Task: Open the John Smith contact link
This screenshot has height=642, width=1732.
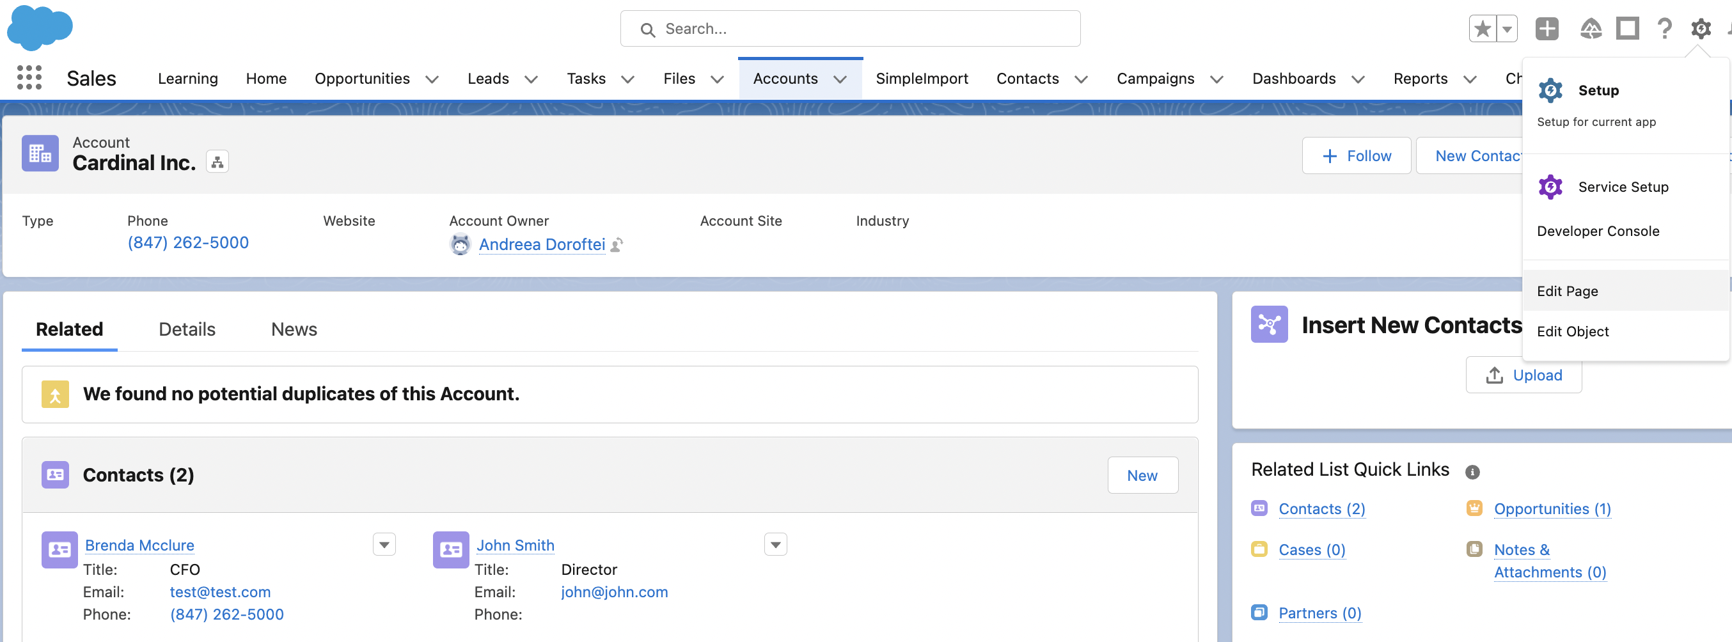Action: click(x=515, y=545)
